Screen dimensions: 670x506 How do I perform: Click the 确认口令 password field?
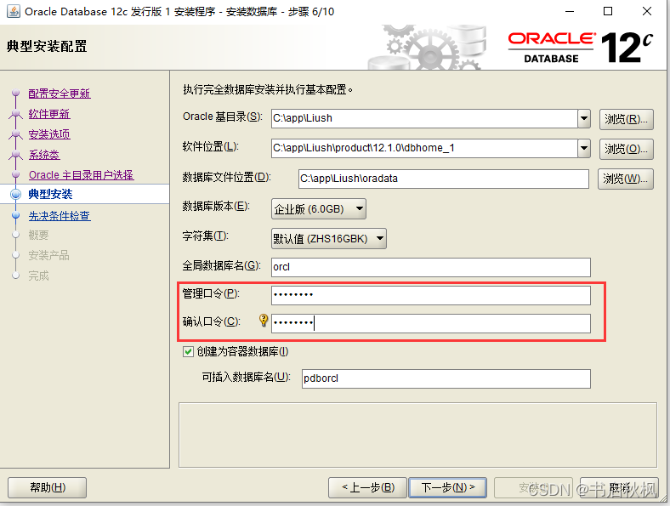(x=431, y=323)
